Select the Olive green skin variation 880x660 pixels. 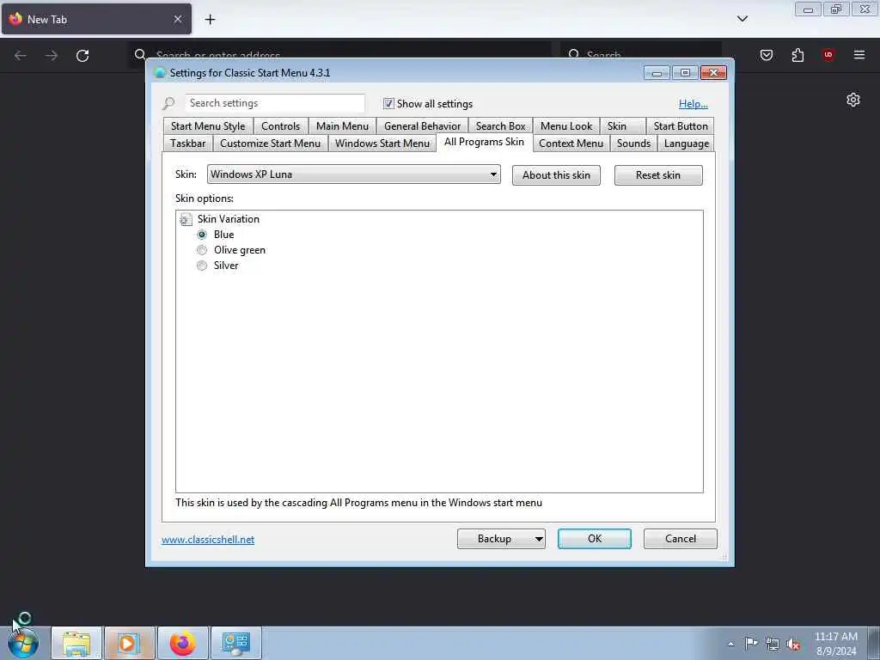[202, 250]
